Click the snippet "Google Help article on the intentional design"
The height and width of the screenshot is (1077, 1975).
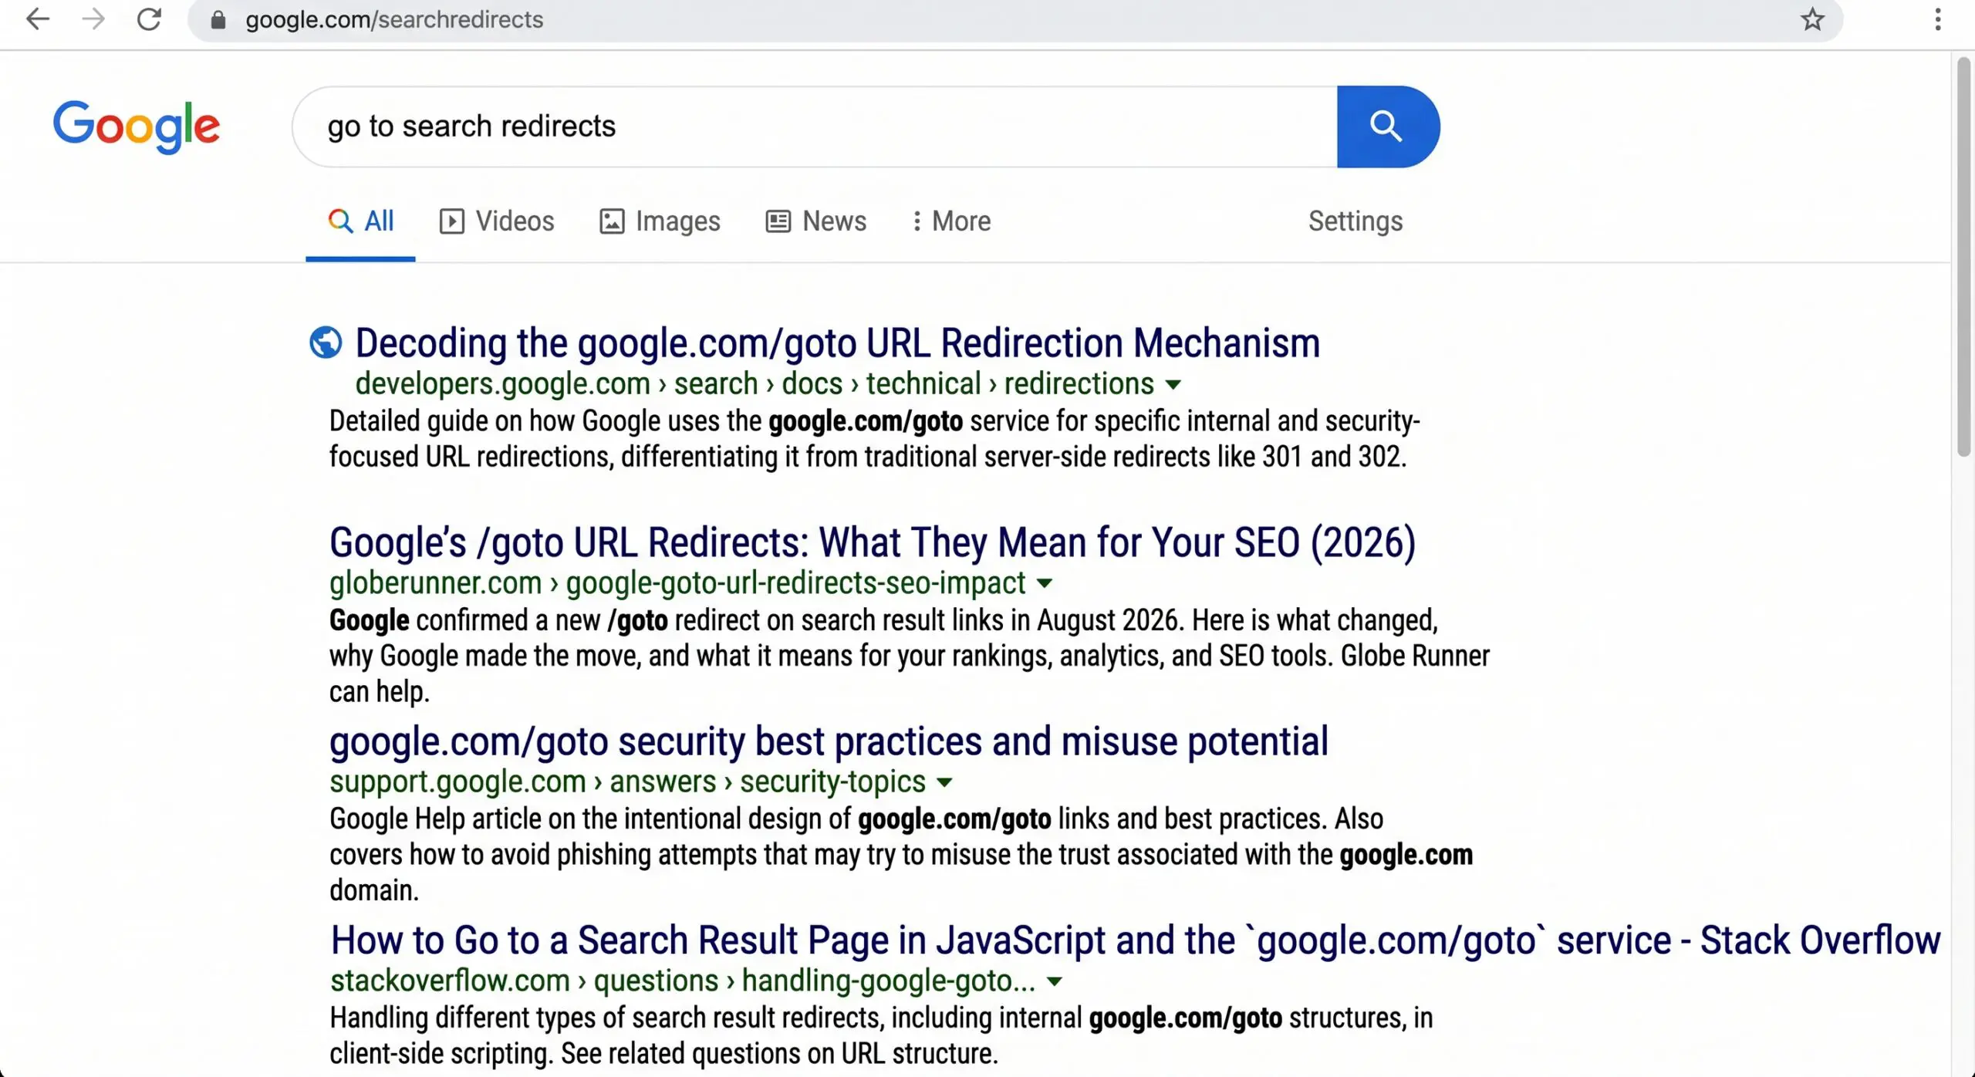(589, 819)
